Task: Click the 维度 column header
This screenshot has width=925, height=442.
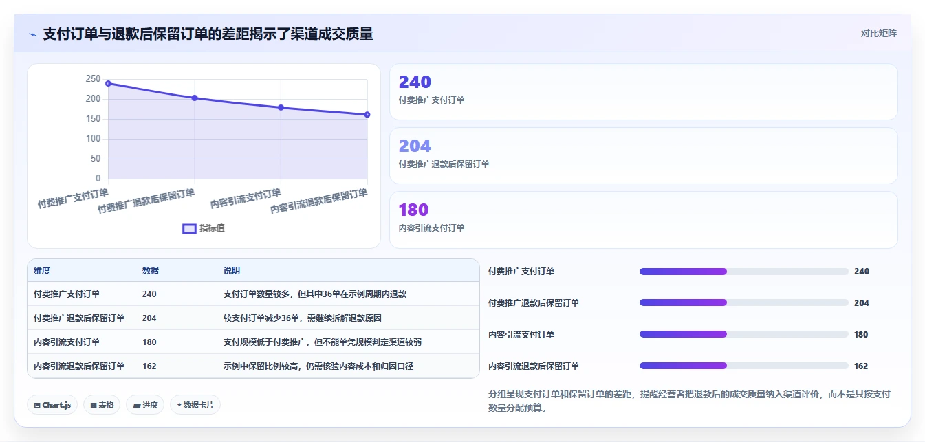Action: (42, 271)
